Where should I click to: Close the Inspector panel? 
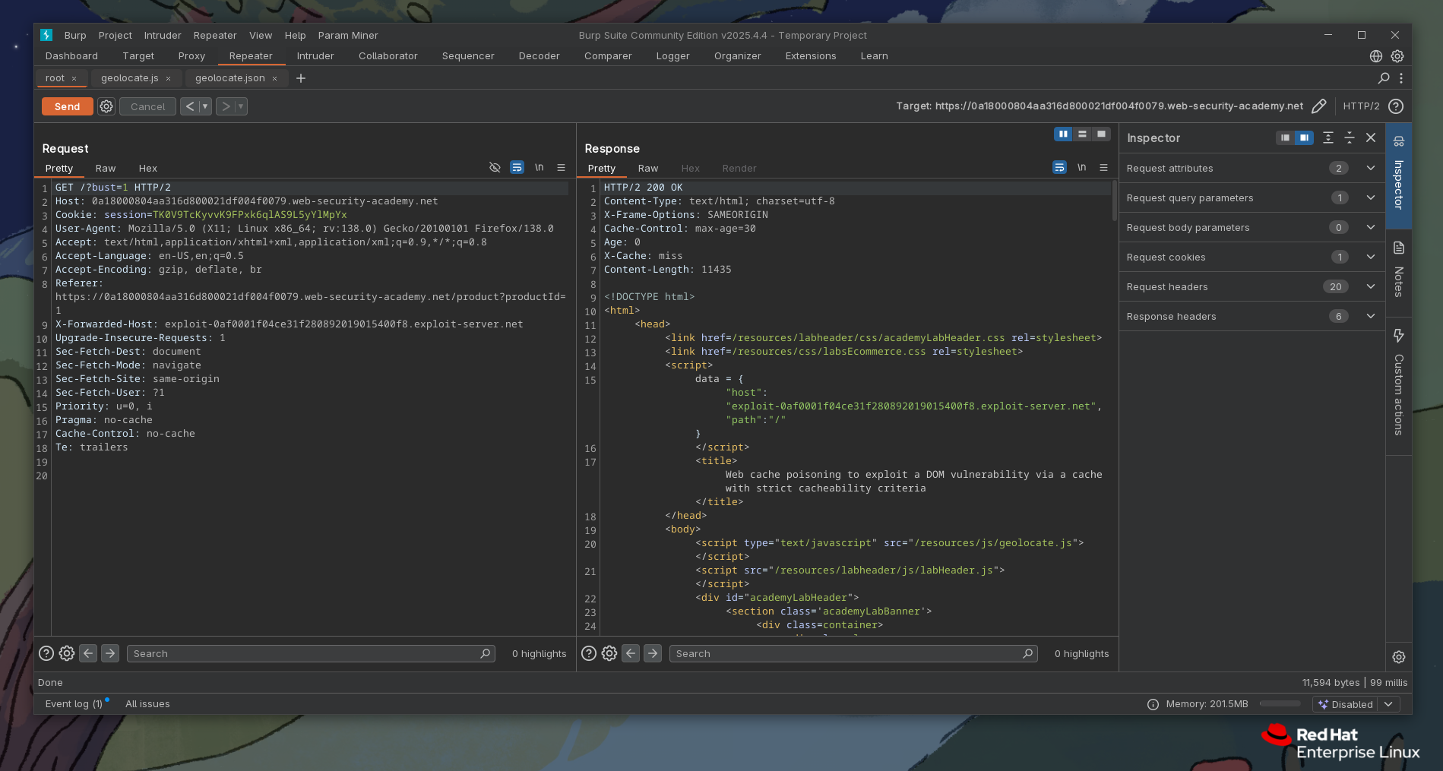point(1371,137)
